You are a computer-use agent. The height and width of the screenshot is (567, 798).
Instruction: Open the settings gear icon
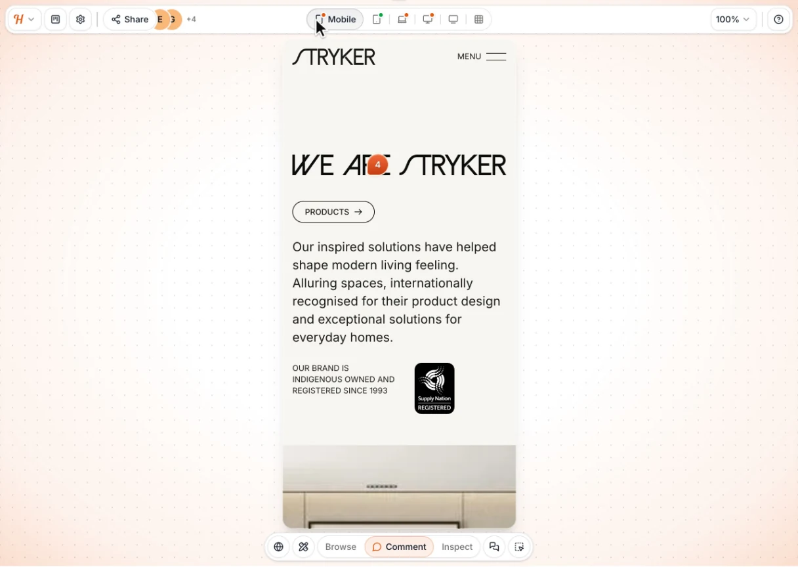(81, 20)
